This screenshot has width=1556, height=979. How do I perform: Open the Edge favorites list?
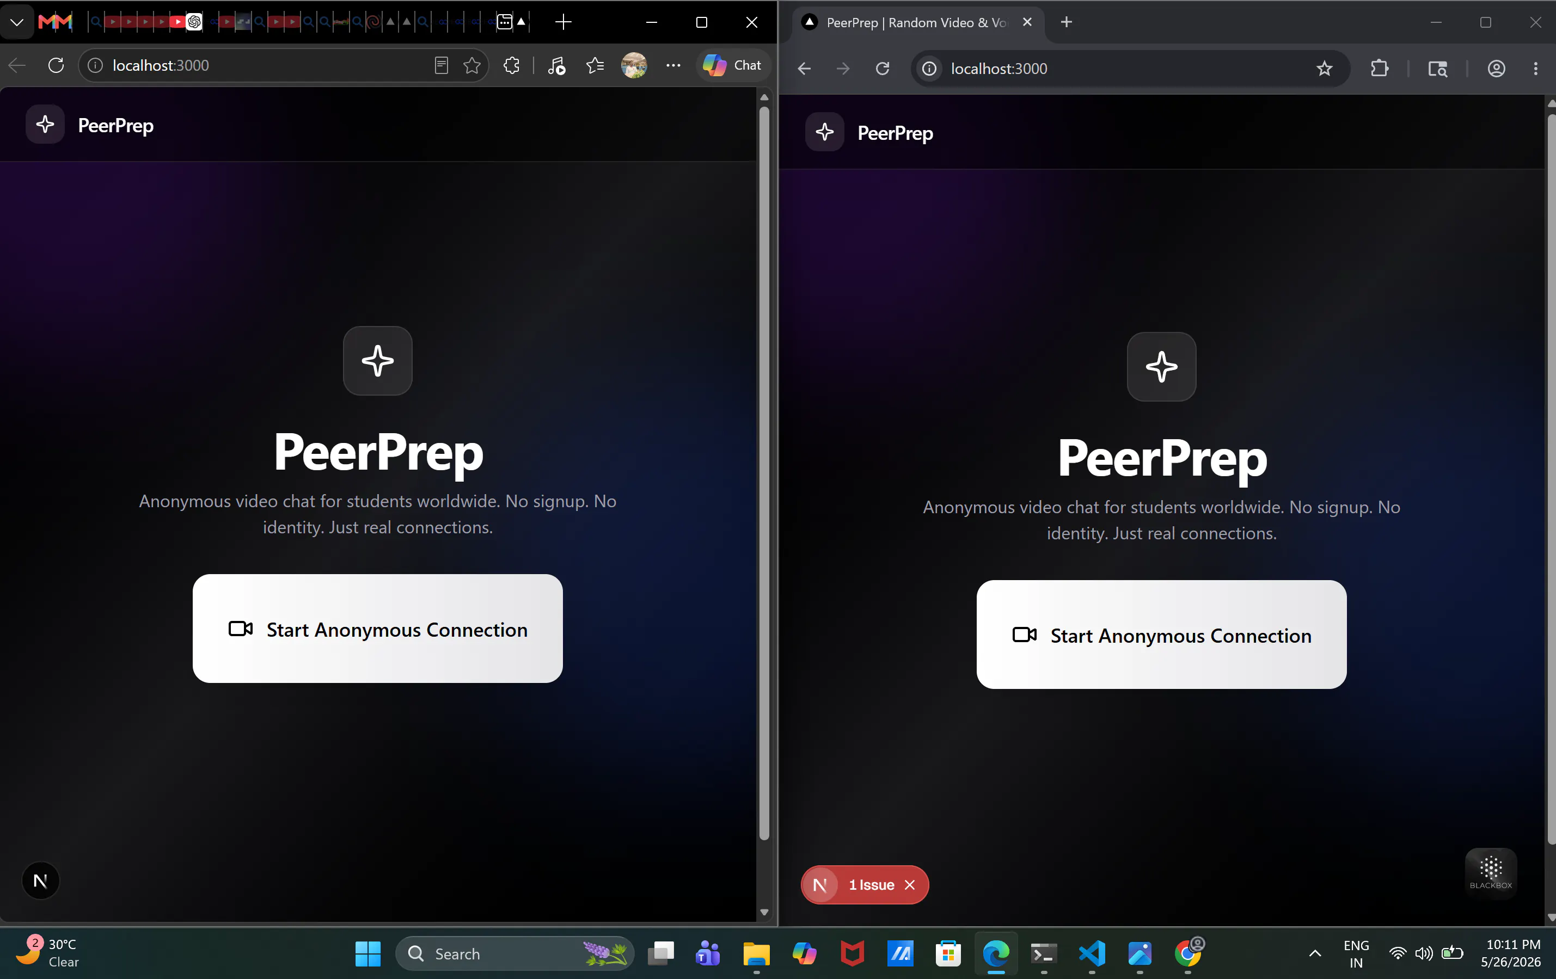595,65
